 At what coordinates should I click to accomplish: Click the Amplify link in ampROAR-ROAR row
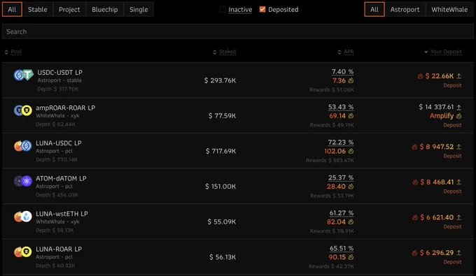(x=442, y=116)
